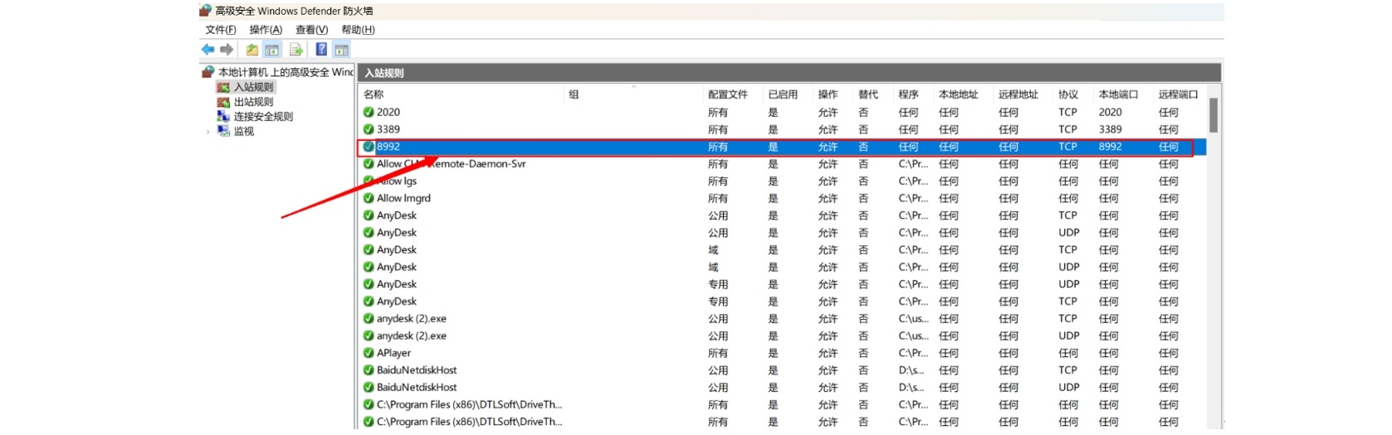This screenshot has width=1392, height=435.
Task: Select 连接安全规则 in the left tree
Action: [263, 117]
